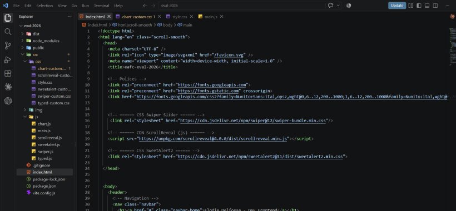
Task: Open typed-custom.css file
Action: coord(53,103)
